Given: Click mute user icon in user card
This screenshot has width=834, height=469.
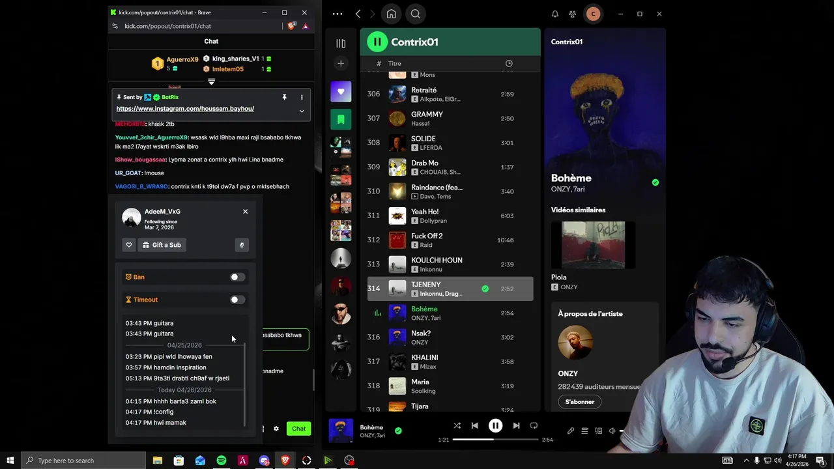Looking at the screenshot, I should [x=241, y=245].
